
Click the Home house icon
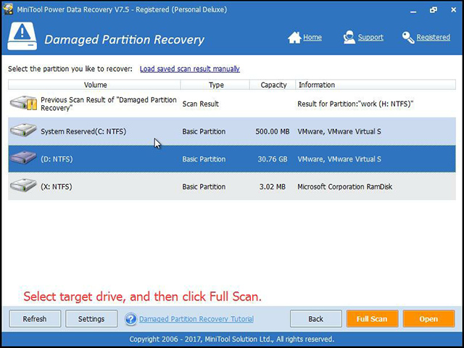(294, 38)
